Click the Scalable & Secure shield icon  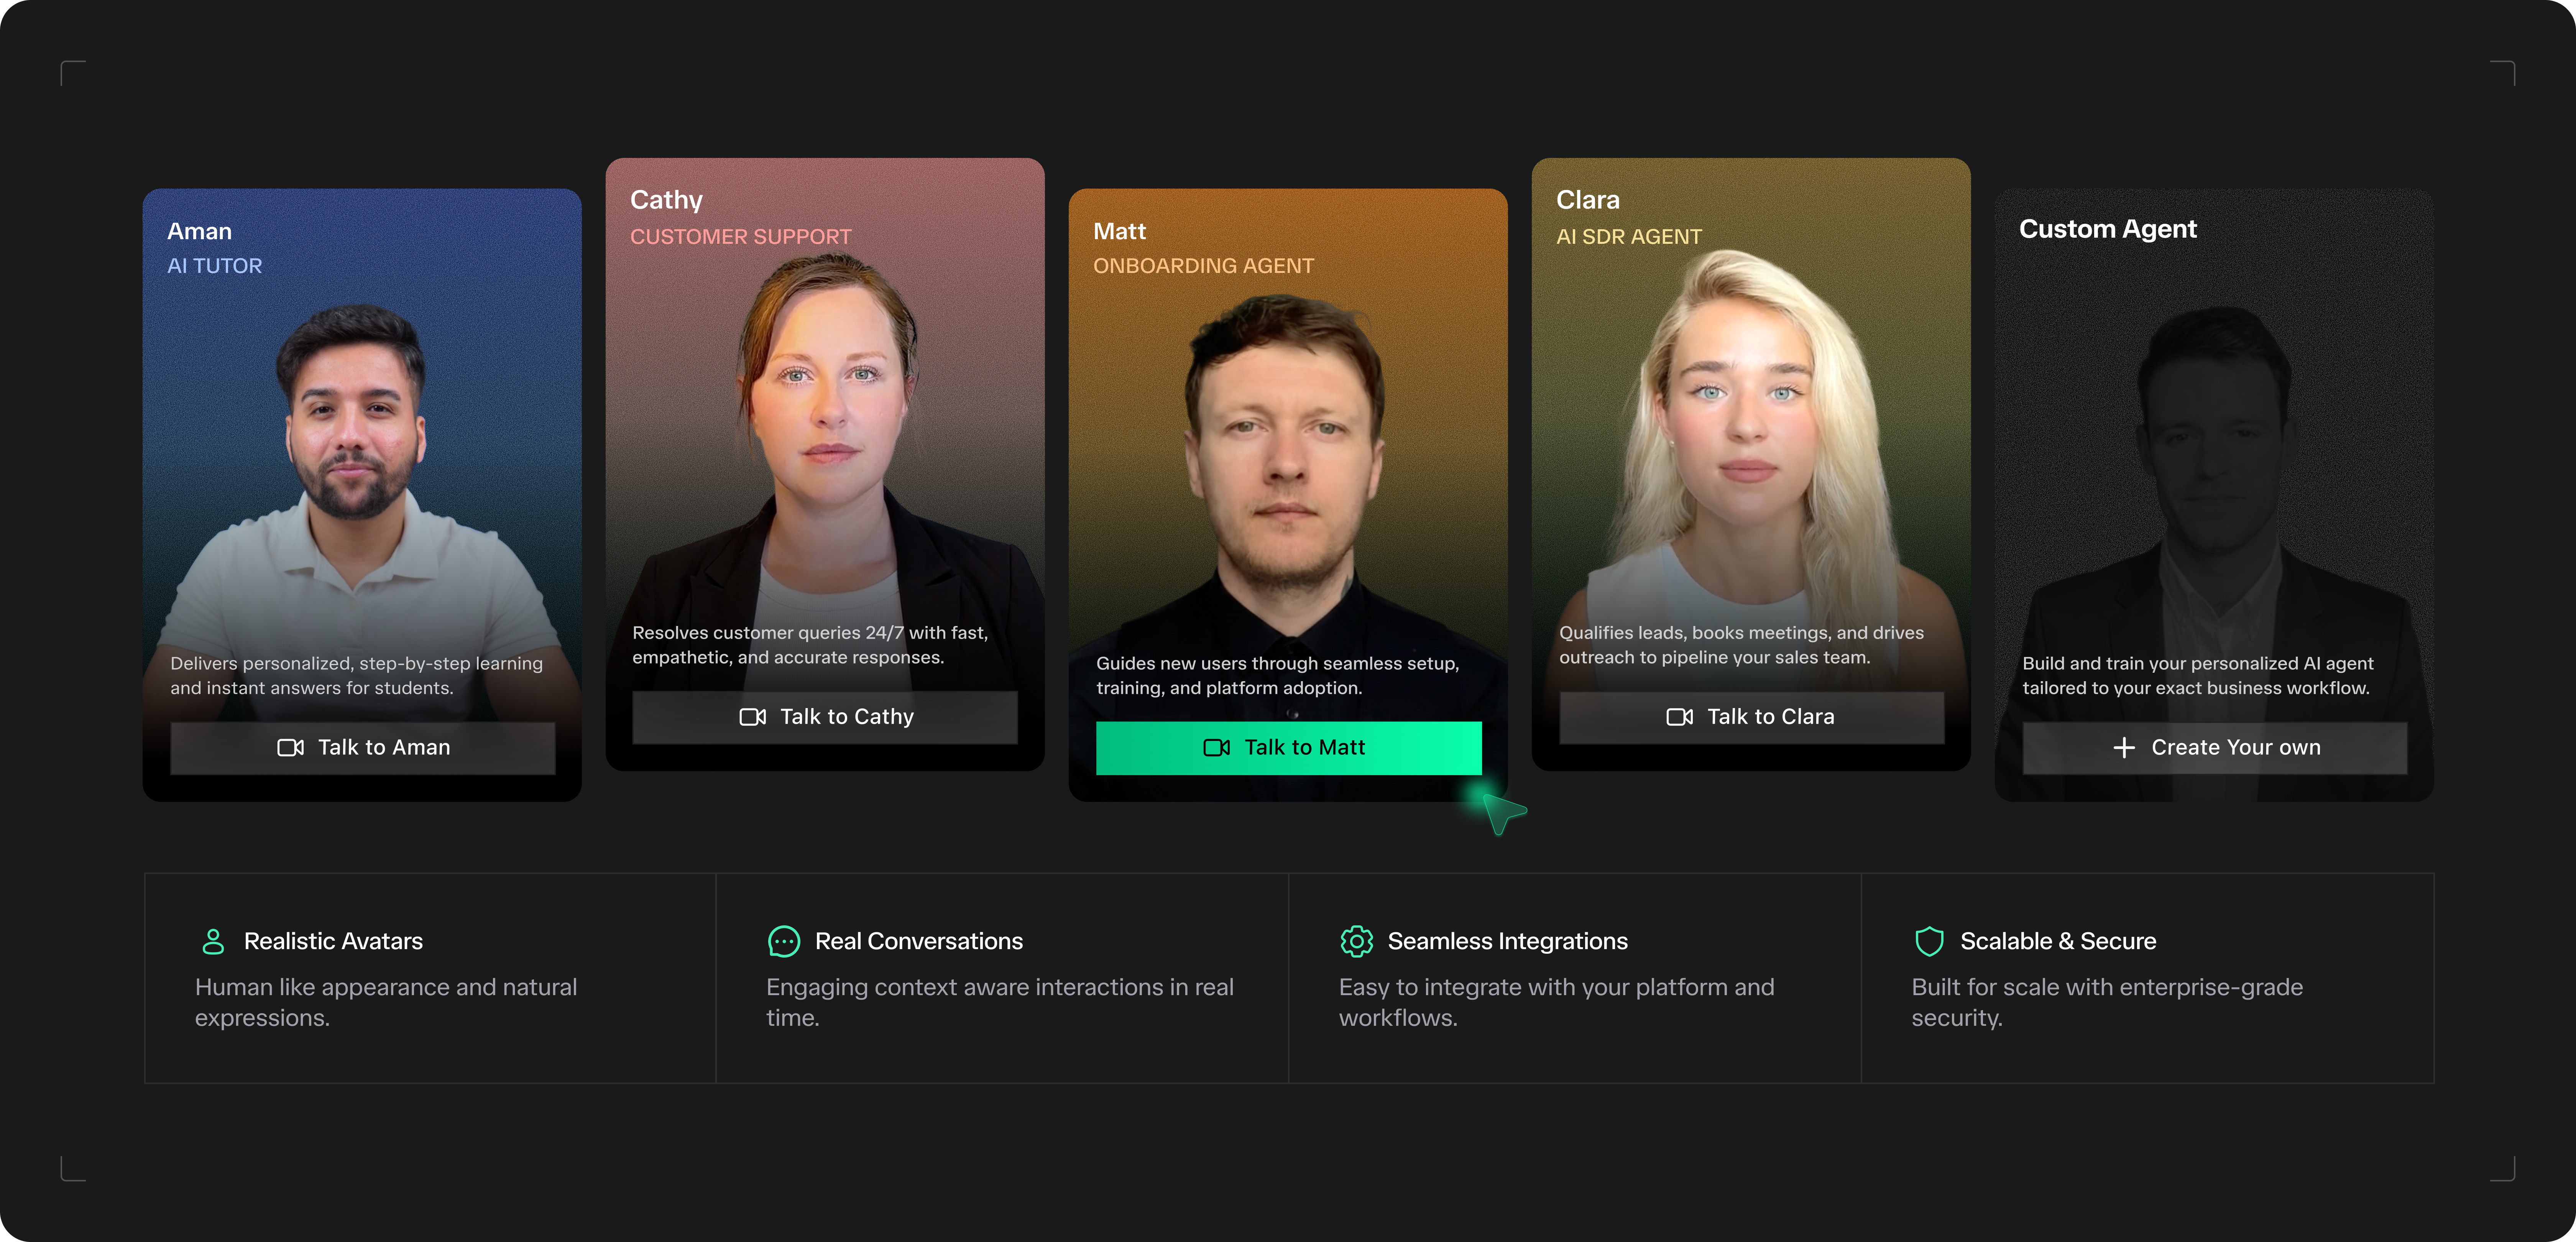pos(1929,941)
